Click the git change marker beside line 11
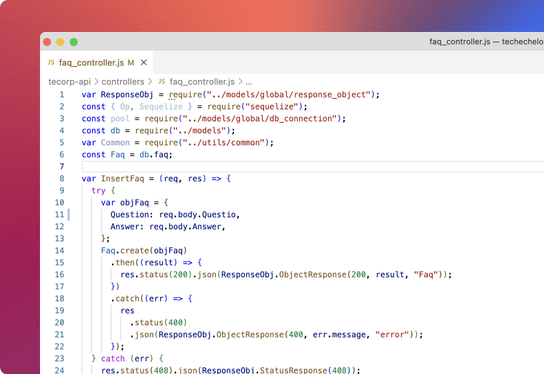The width and height of the screenshot is (544, 374). click(x=69, y=215)
